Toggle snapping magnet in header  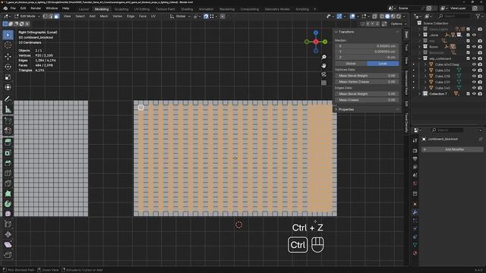point(206,16)
